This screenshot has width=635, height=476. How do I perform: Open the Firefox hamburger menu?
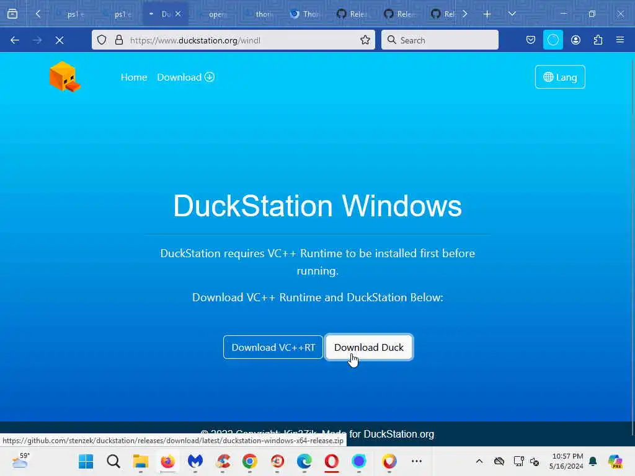[620, 40]
